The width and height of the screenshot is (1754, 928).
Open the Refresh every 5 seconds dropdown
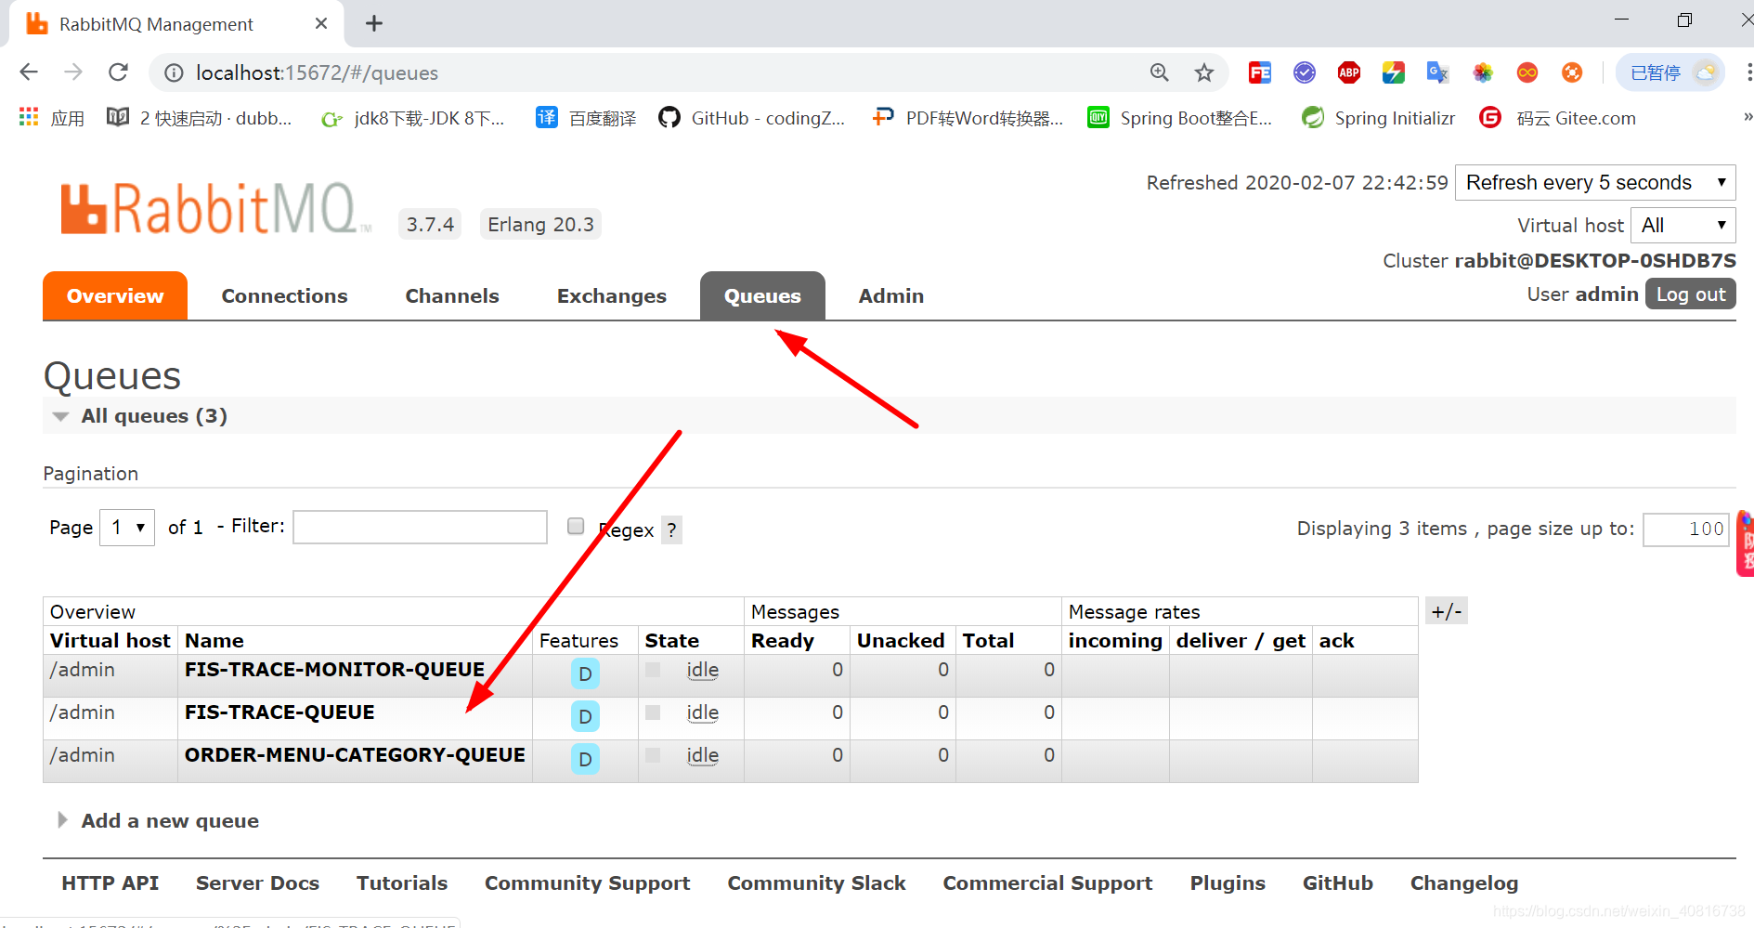[1595, 182]
